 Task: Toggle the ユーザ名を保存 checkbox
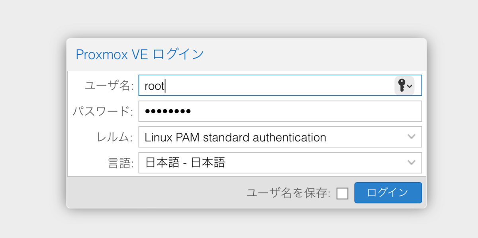[x=342, y=193]
